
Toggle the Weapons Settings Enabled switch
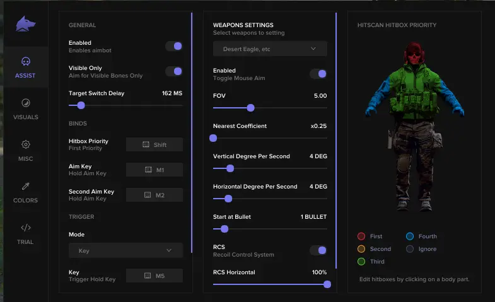(318, 74)
